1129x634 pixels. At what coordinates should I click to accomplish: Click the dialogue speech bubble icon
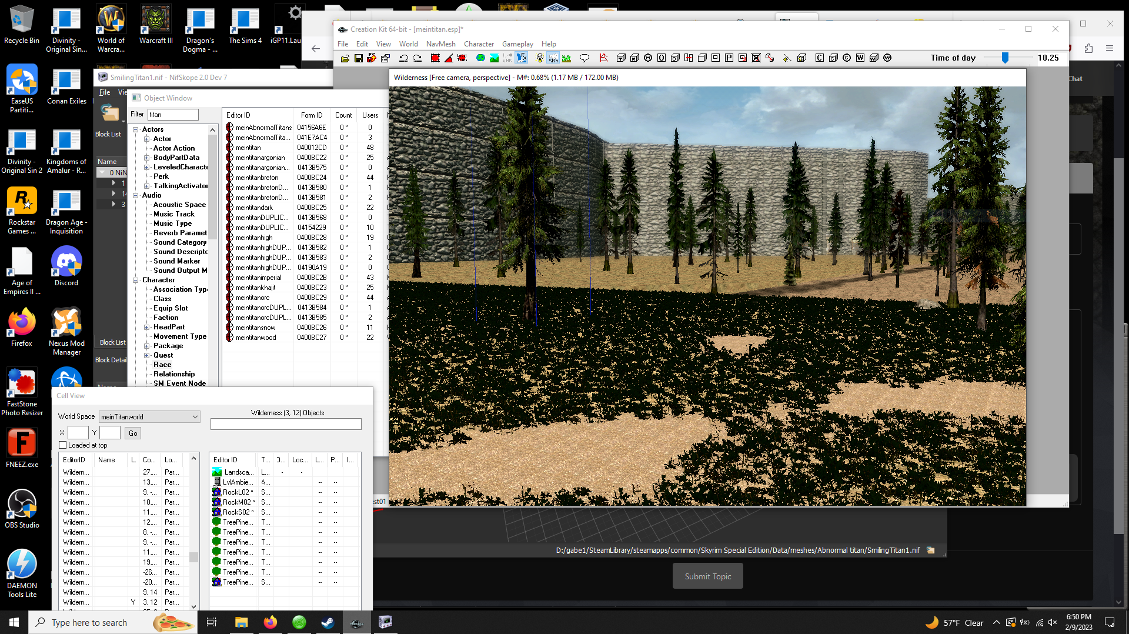point(584,58)
